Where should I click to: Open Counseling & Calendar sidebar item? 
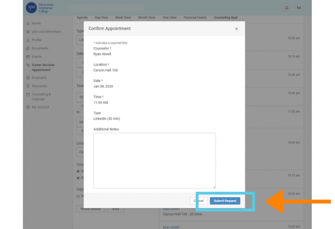[x=41, y=96]
